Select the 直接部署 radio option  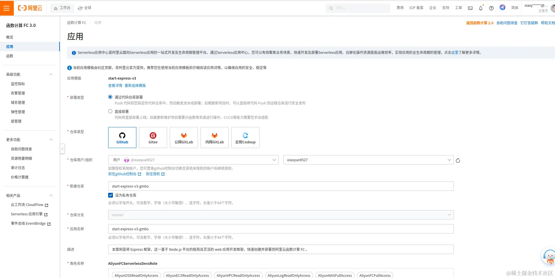click(110, 111)
